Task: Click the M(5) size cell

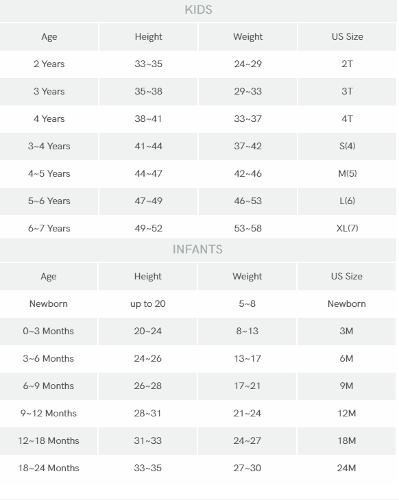Action: [x=348, y=174]
